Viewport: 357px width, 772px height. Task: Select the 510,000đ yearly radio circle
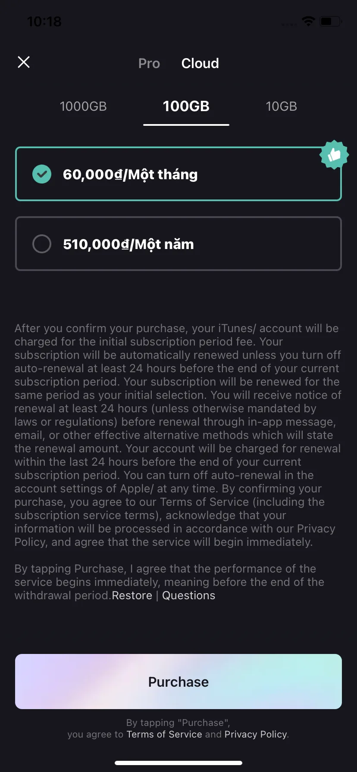click(x=42, y=244)
